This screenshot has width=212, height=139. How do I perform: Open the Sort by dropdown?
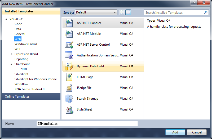tap(96, 12)
